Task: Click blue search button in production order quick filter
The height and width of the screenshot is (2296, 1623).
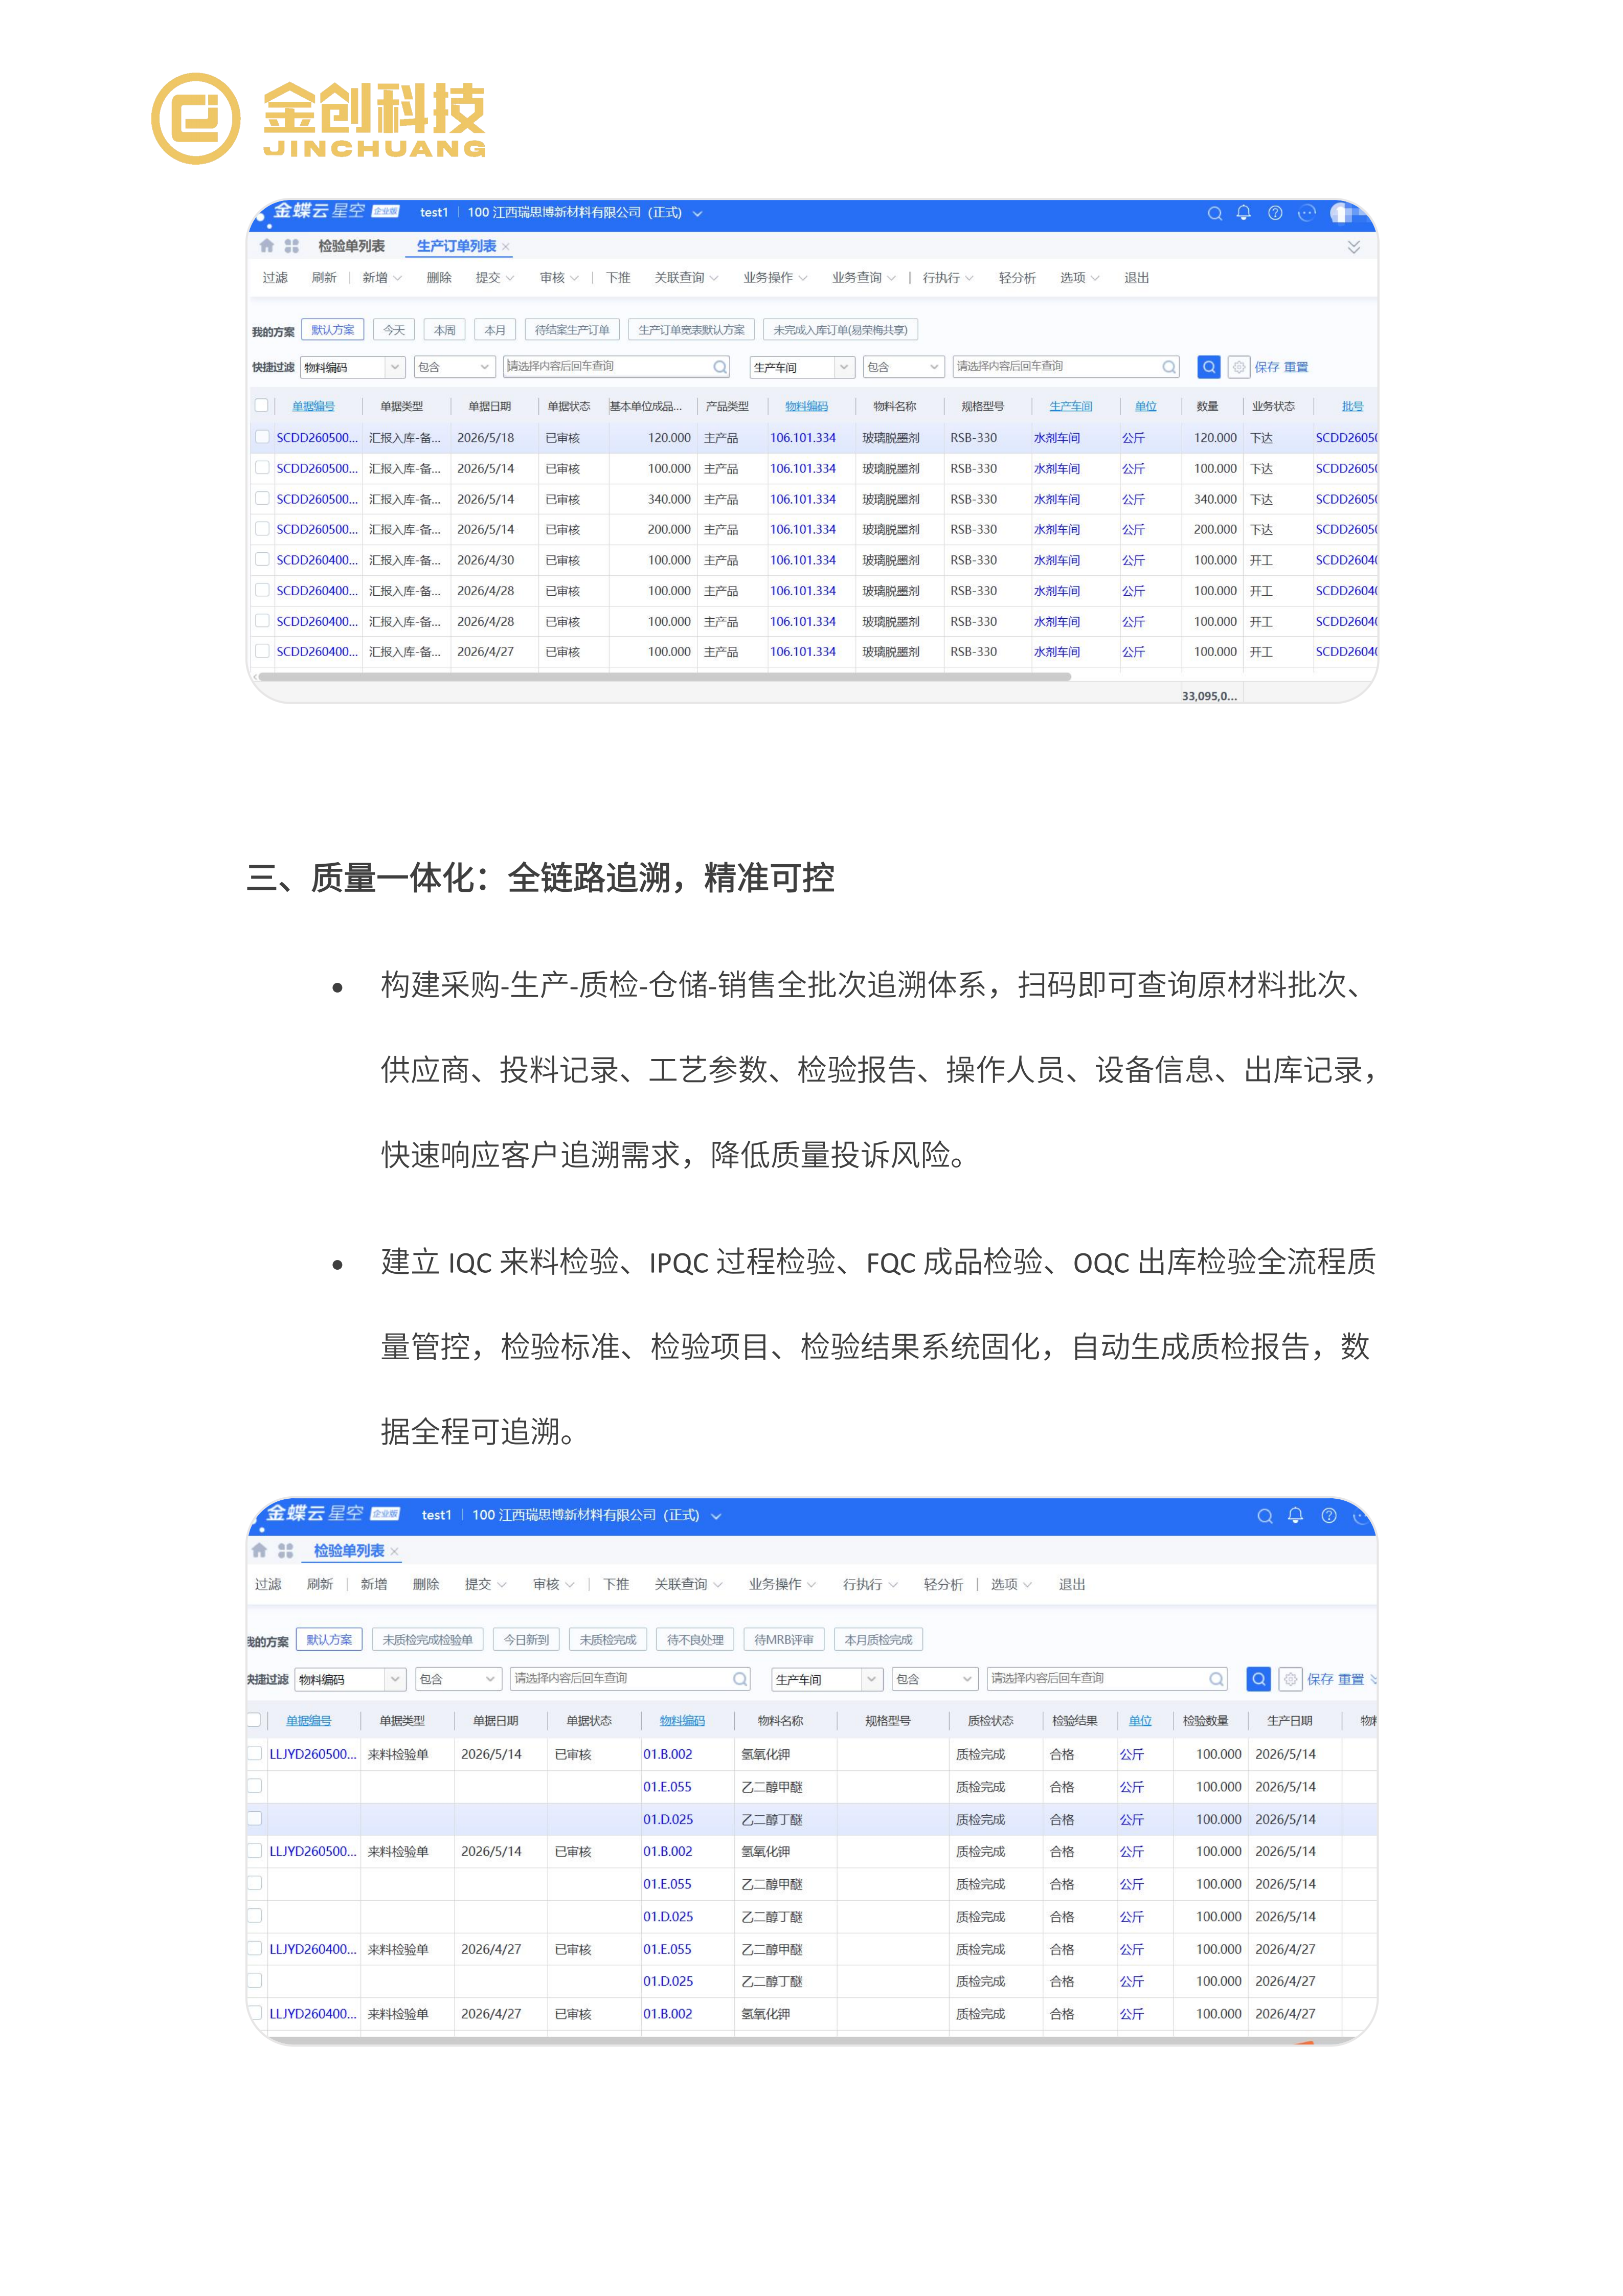Action: (x=1208, y=367)
